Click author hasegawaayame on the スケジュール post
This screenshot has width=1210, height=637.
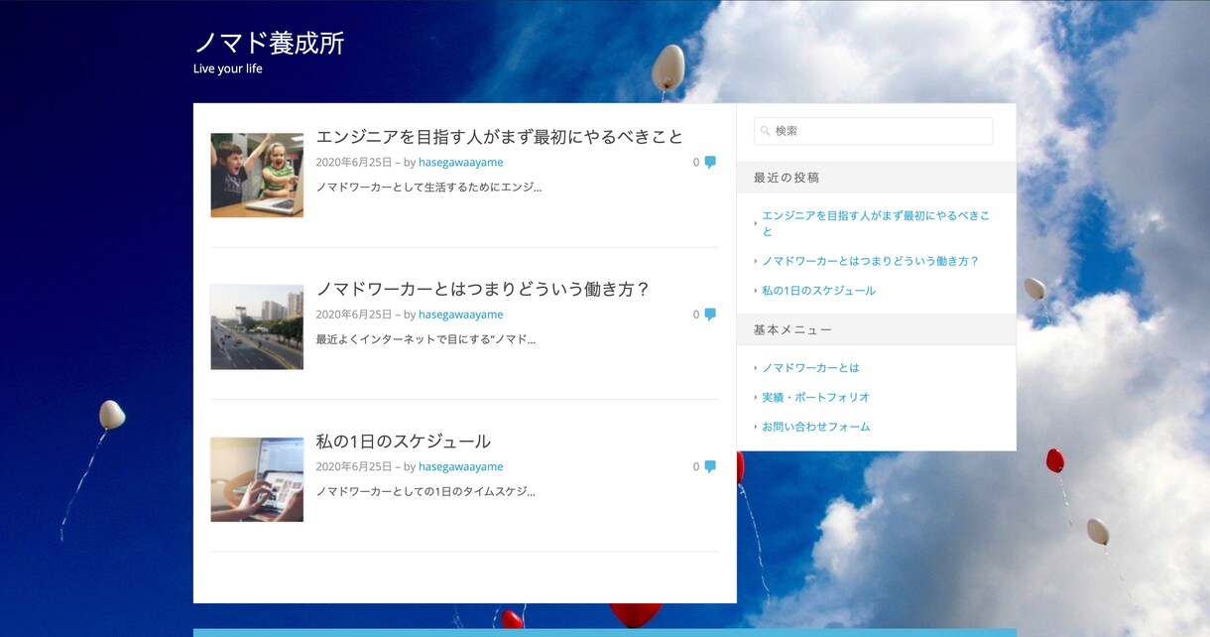click(460, 466)
